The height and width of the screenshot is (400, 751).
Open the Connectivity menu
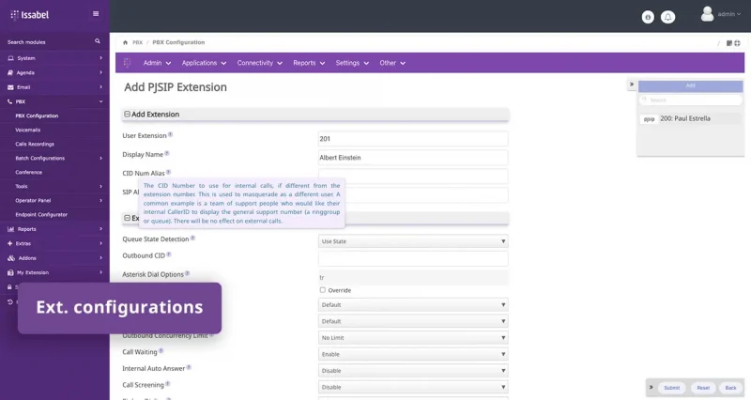259,63
